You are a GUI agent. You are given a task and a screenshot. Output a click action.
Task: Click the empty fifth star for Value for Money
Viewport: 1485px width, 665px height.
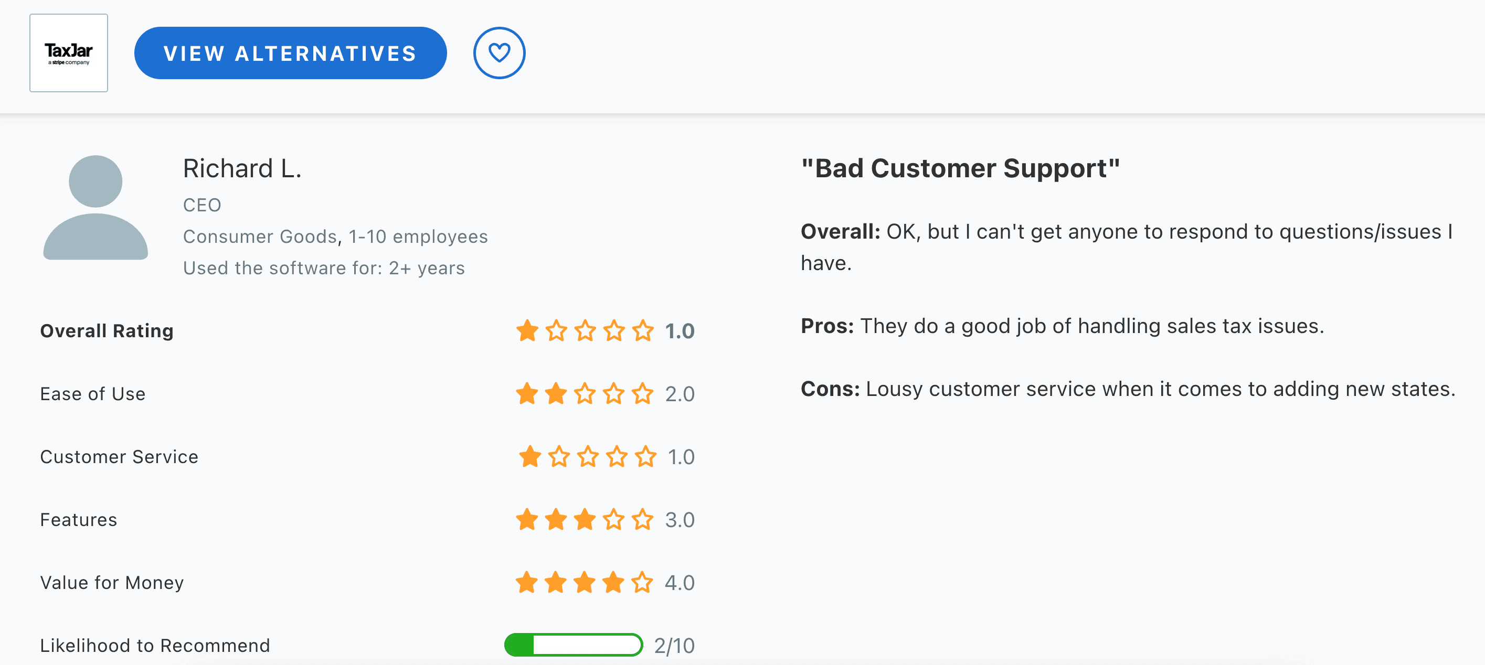pos(642,583)
